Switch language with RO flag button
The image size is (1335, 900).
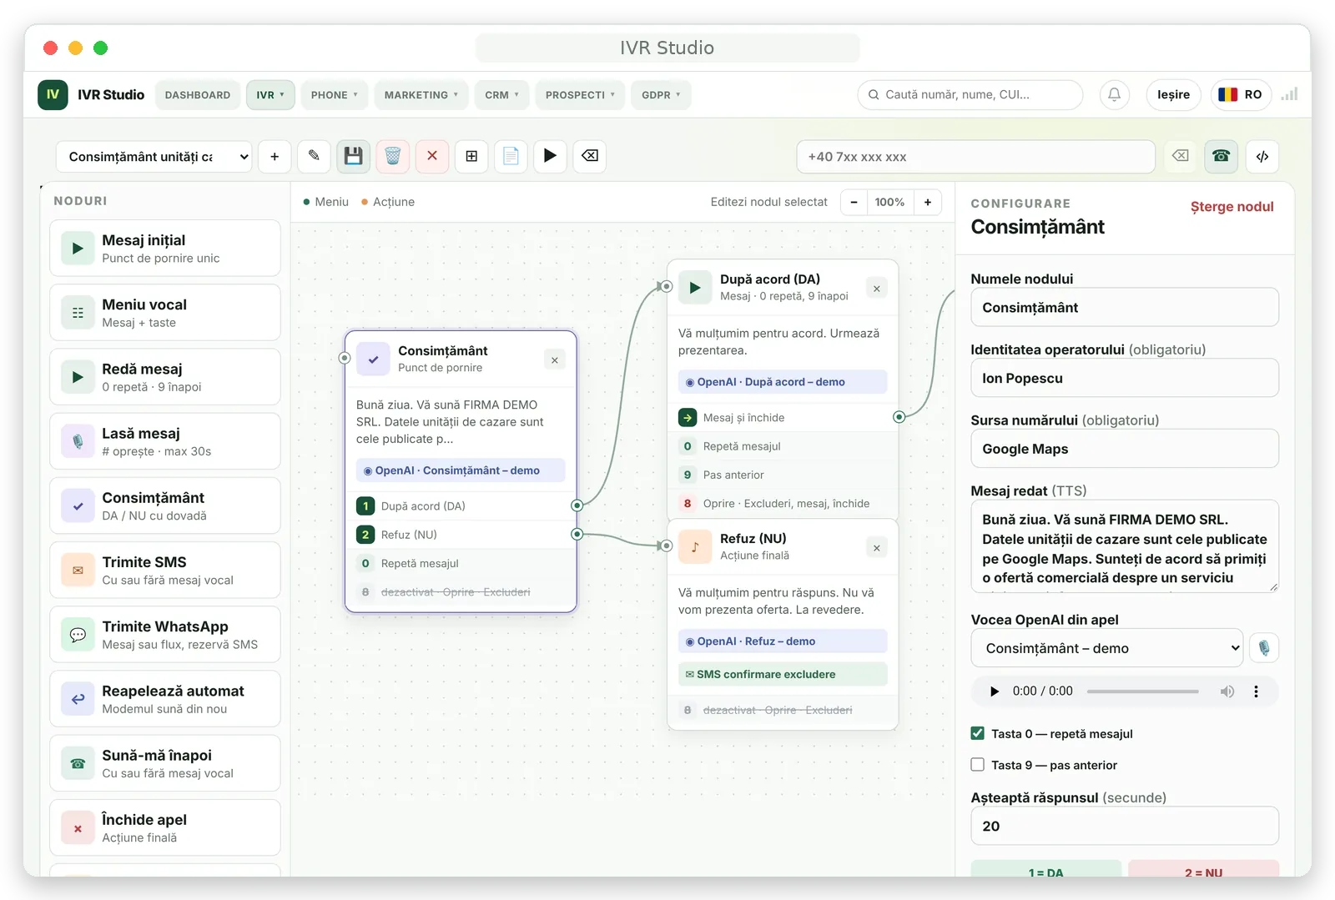[1241, 94]
